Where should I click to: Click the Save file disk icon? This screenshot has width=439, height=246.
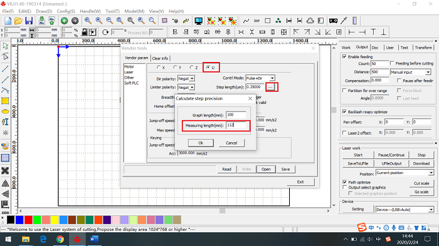point(29,21)
